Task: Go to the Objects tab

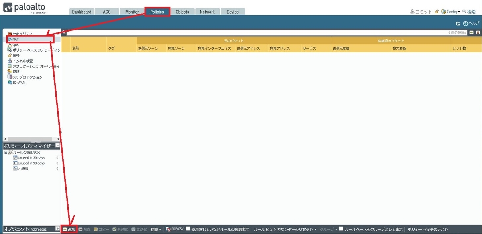Action: 182,12
